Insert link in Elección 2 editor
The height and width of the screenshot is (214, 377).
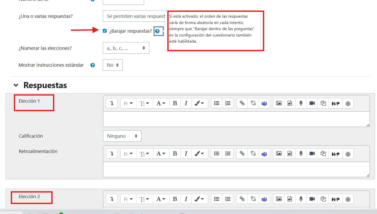(242, 199)
